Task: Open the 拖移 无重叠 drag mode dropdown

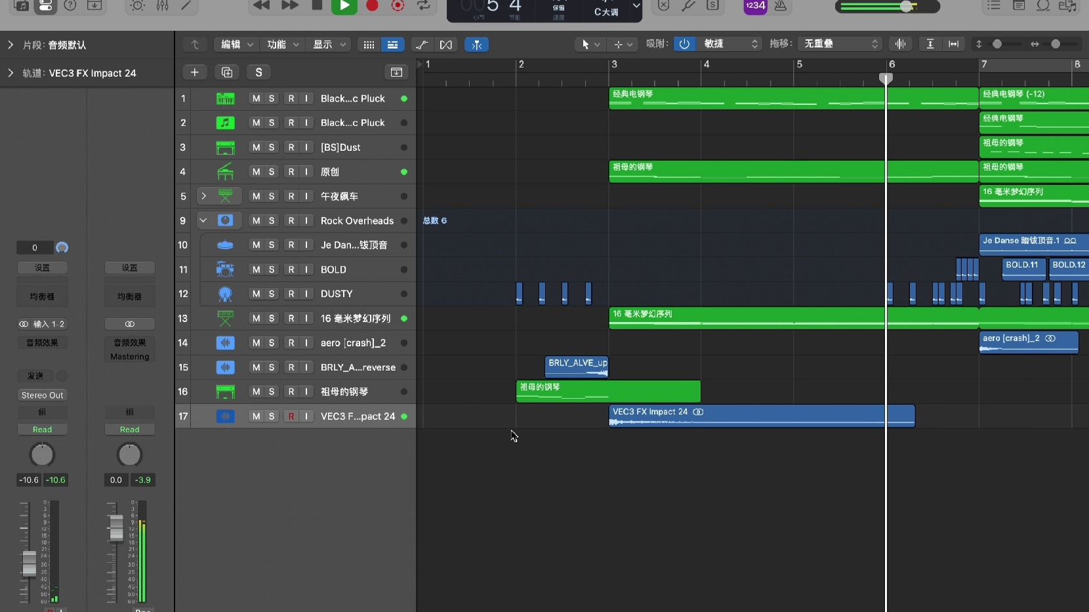Action: (x=840, y=44)
